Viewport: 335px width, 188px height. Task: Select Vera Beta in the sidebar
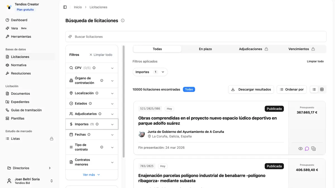pyautogui.click(x=14, y=28)
